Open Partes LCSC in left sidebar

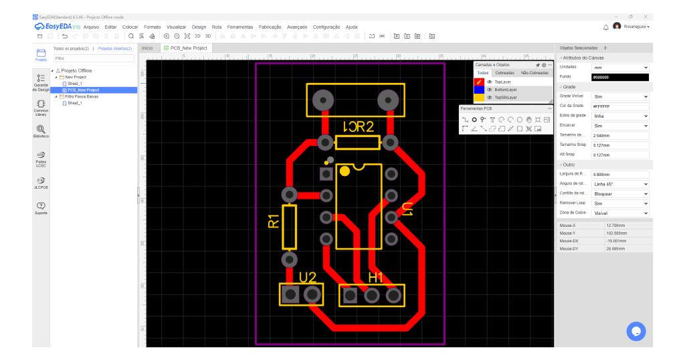click(41, 159)
